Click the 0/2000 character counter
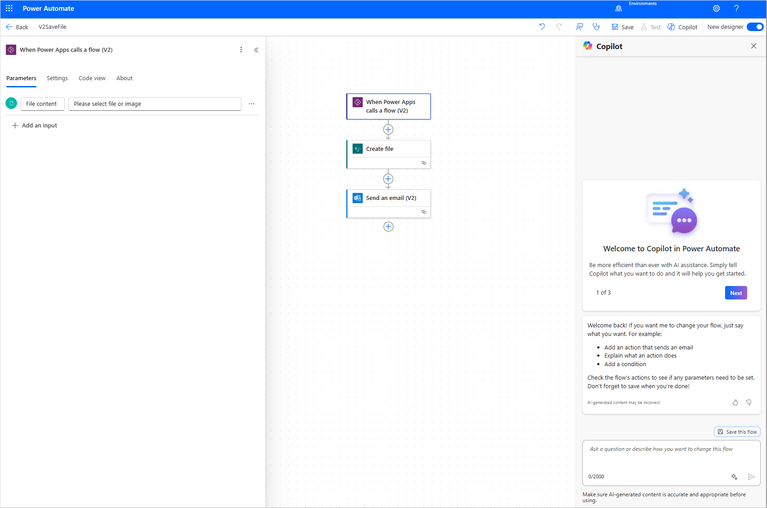 point(596,477)
